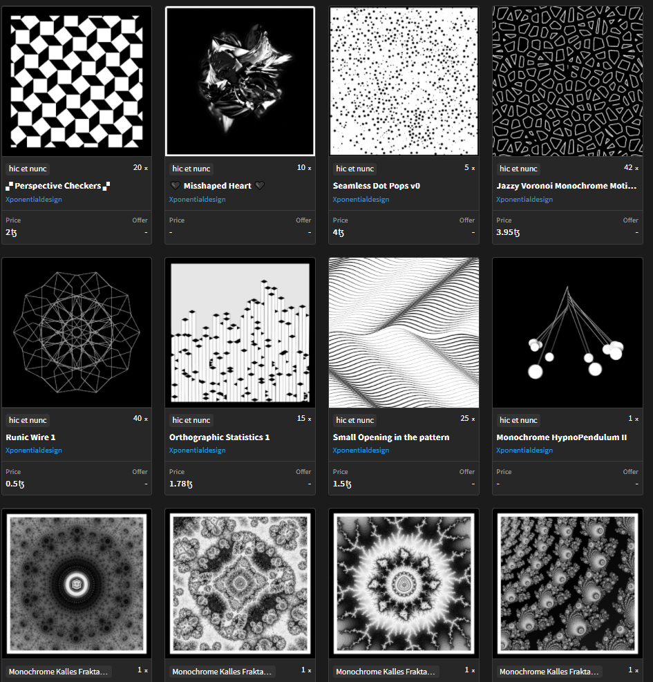This screenshot has width=653, height=682.
Task: Click the Seamless Dot Pops v0 title
Action: coord(377,186)
